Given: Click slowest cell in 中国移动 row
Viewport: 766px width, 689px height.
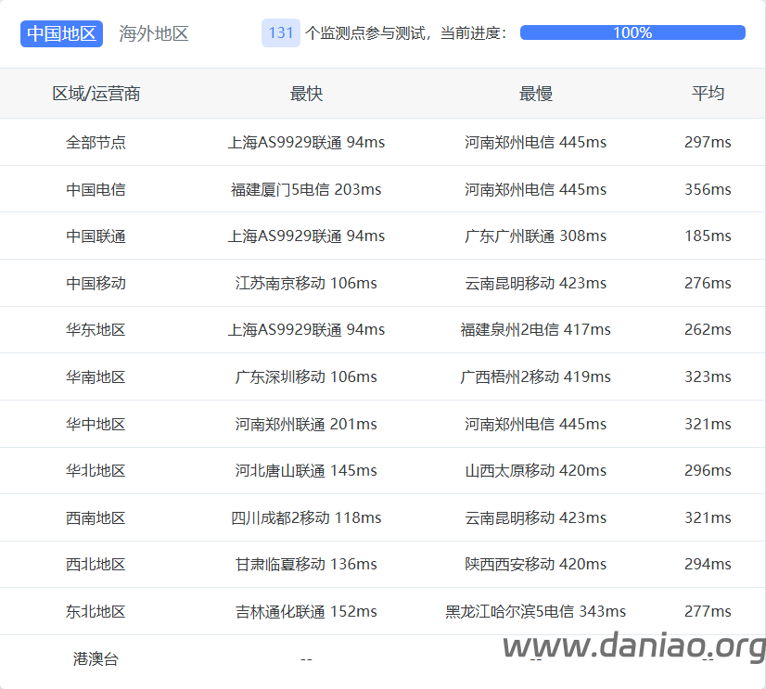Looking at the screenshot, I should coord(535,283).
